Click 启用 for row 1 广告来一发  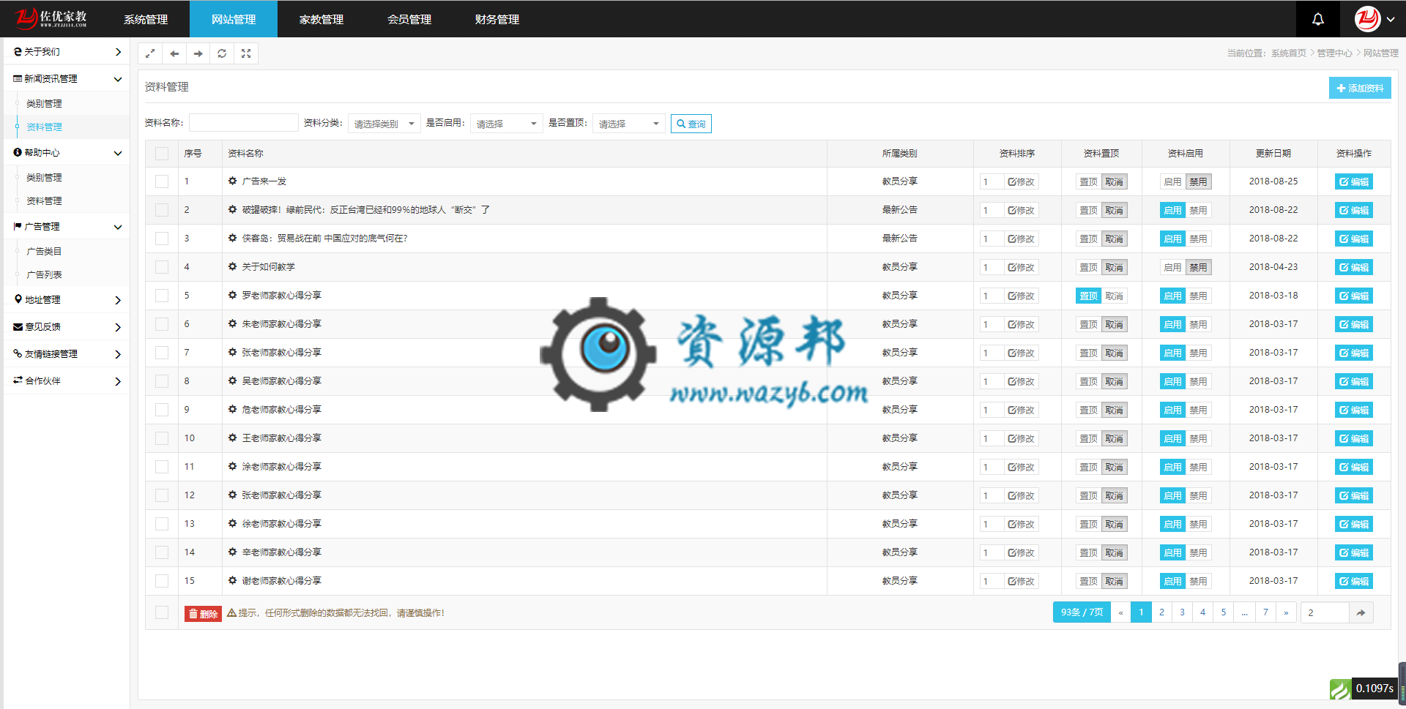click(1172, 181)
